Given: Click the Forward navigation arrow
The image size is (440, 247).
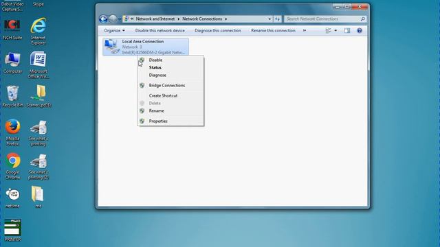Looking at the screenshot, I should pos(113,19).
